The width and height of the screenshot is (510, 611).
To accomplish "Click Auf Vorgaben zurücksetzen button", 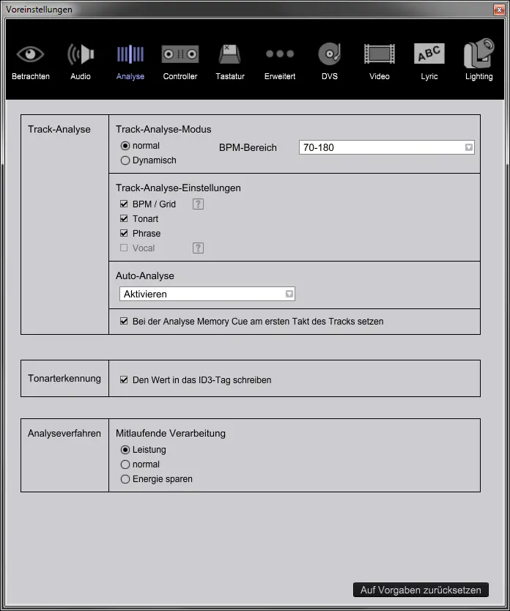I will click(421, 590).
